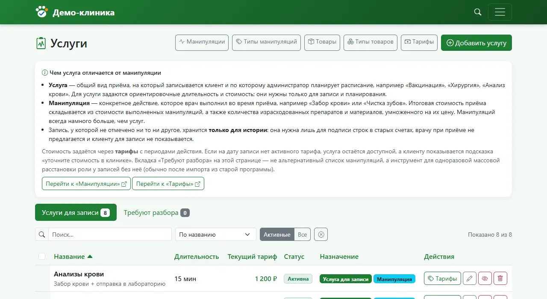Click the Показано 8 из 8 counter

(x=490, y=235)
